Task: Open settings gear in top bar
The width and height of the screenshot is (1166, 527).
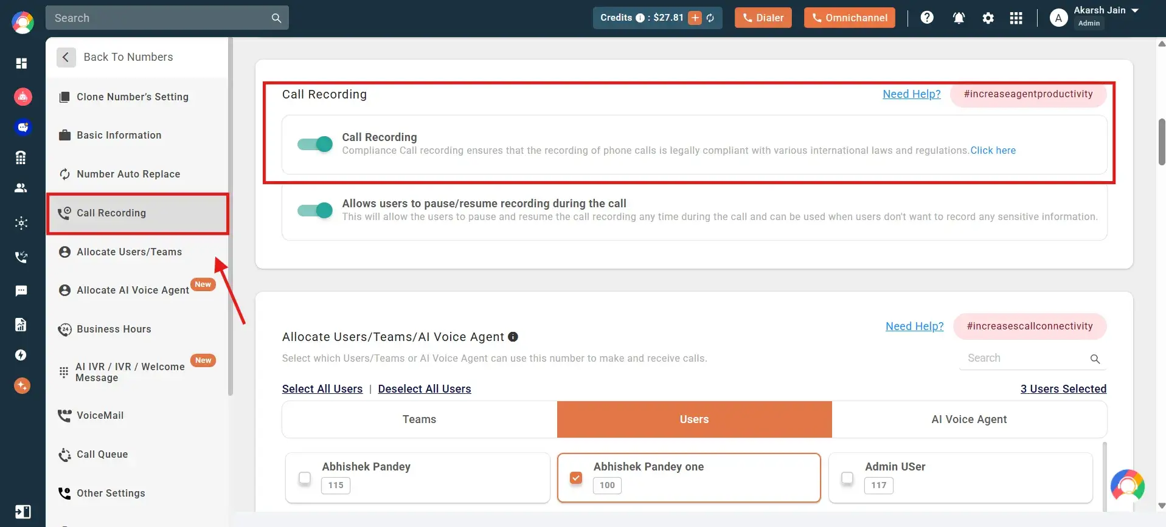Action: [988, 18]
